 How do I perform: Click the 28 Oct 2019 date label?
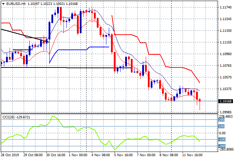pos(10,155)
